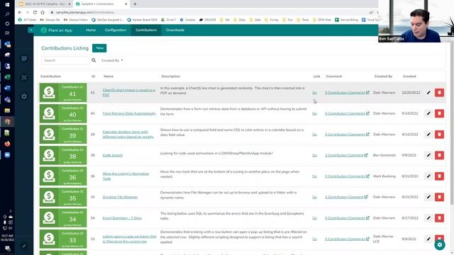
Task: Open the DNN Sites bookmark folder
Action: coord(322,20)
